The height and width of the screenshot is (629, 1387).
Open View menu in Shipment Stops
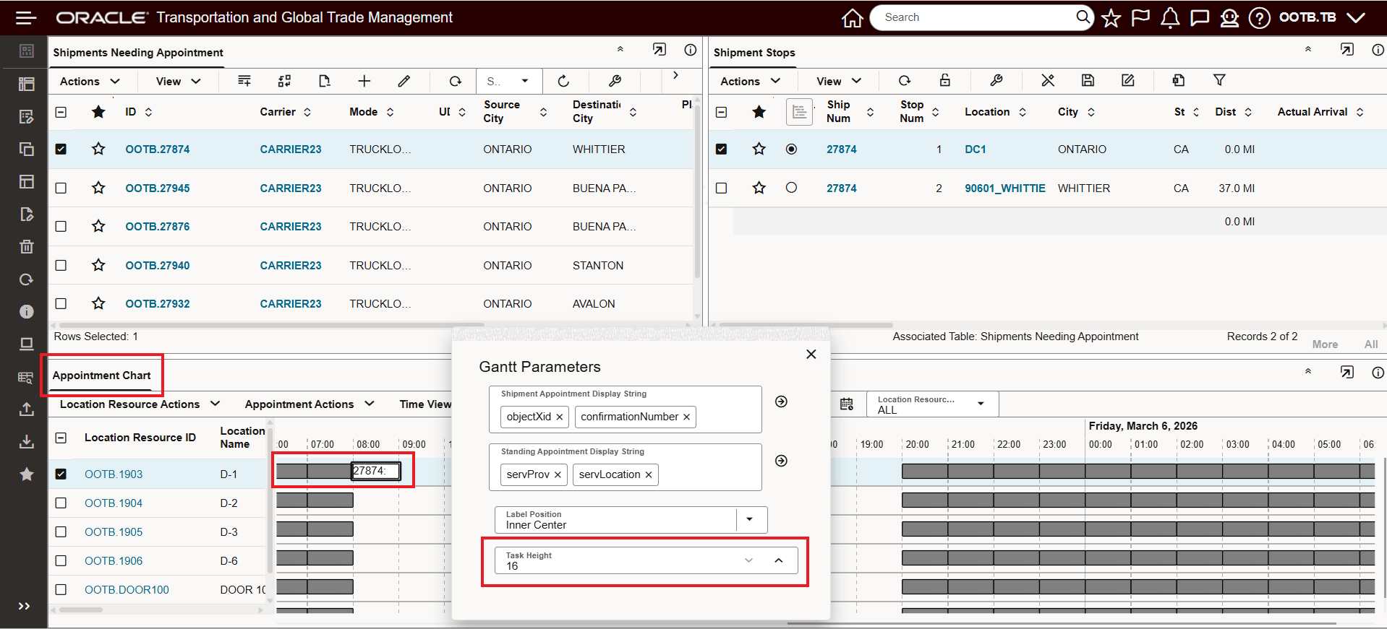click(839, 82)
